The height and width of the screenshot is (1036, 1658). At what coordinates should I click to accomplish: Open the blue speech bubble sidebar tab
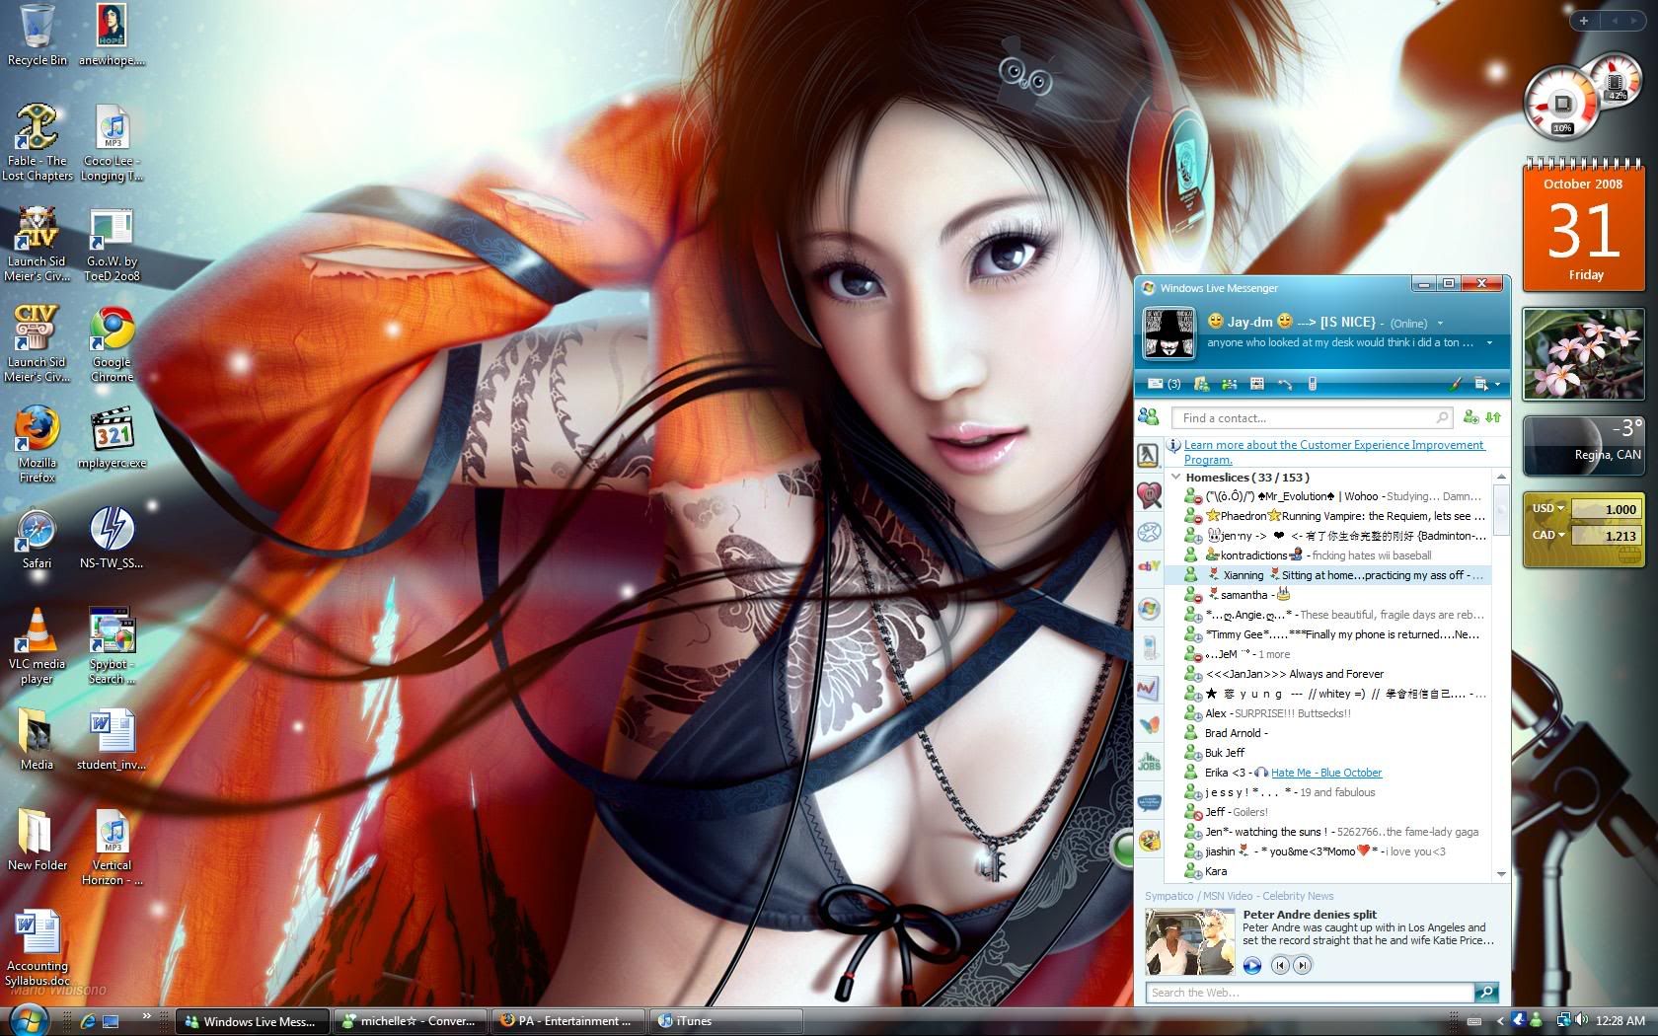point(1149,801)
